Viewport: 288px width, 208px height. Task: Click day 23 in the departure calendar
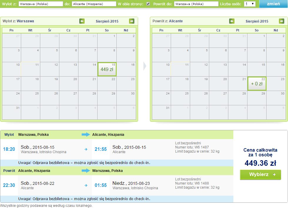point(126,84)
